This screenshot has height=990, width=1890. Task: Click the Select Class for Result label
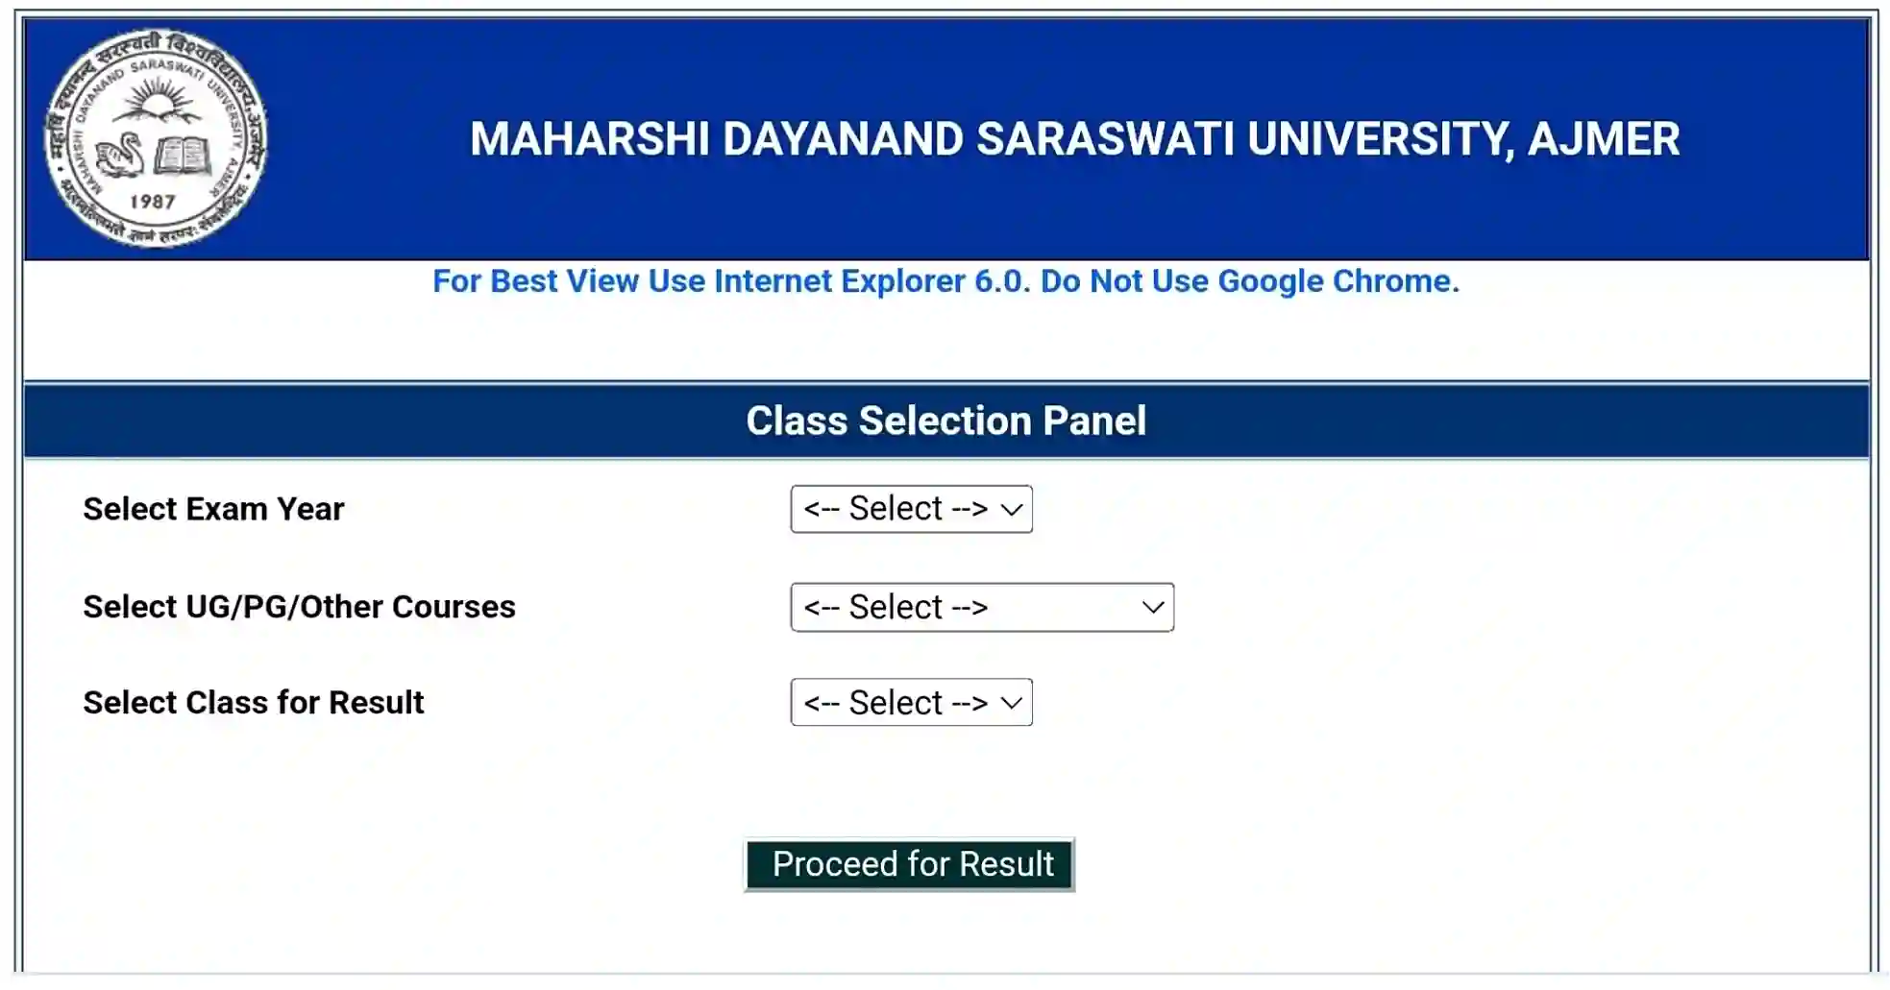252,702
